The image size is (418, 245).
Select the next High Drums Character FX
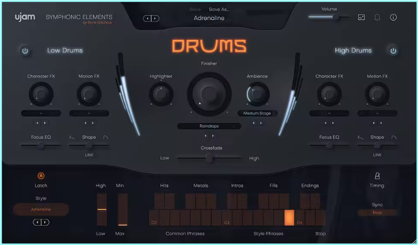(333, 123)
